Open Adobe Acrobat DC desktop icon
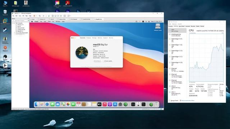Image resolution: width=230 pixels, height=129 pixels. pos(68,4)
